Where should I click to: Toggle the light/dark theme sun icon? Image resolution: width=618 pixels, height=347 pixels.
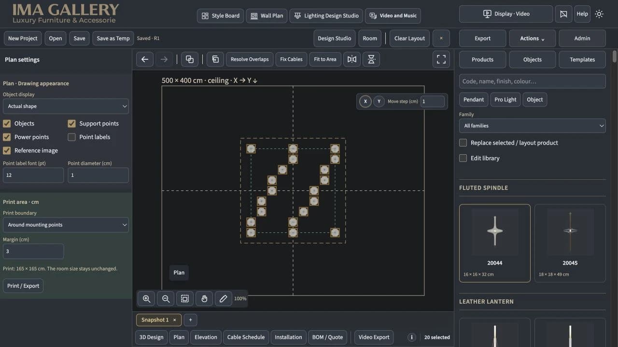tap(599, 14)
